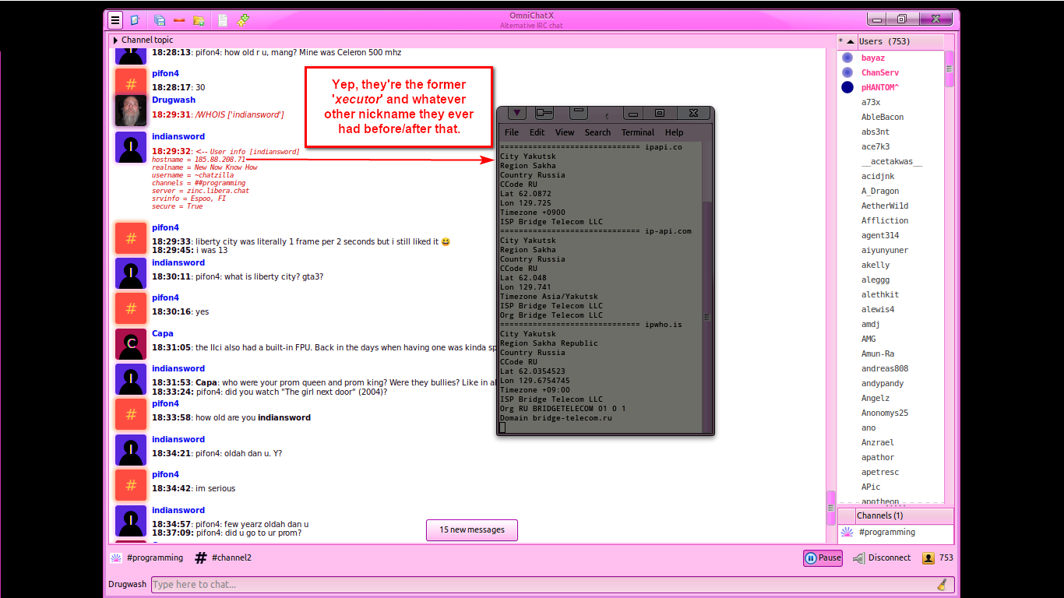Screen dimensions: 1064x598
Task: Click the green up-down arrows icon
Action: click(x=243, y=20)
